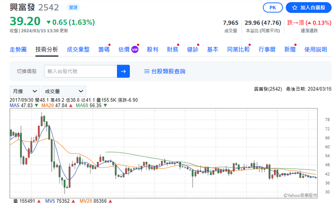Viewport: 333px width, 203px height.
Task: Click list icon beside 台股類股查詢
Action: point(147,71)
